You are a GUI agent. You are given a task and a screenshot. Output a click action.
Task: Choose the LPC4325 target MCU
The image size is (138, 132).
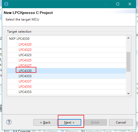click(x=67, y=60)
